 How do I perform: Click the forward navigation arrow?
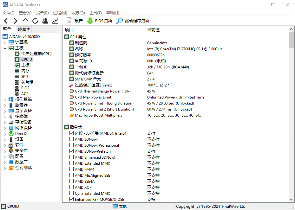coord(15,21)
